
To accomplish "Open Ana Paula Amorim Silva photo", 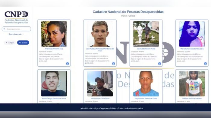I will pyautogui.click(x=54, y=34).
